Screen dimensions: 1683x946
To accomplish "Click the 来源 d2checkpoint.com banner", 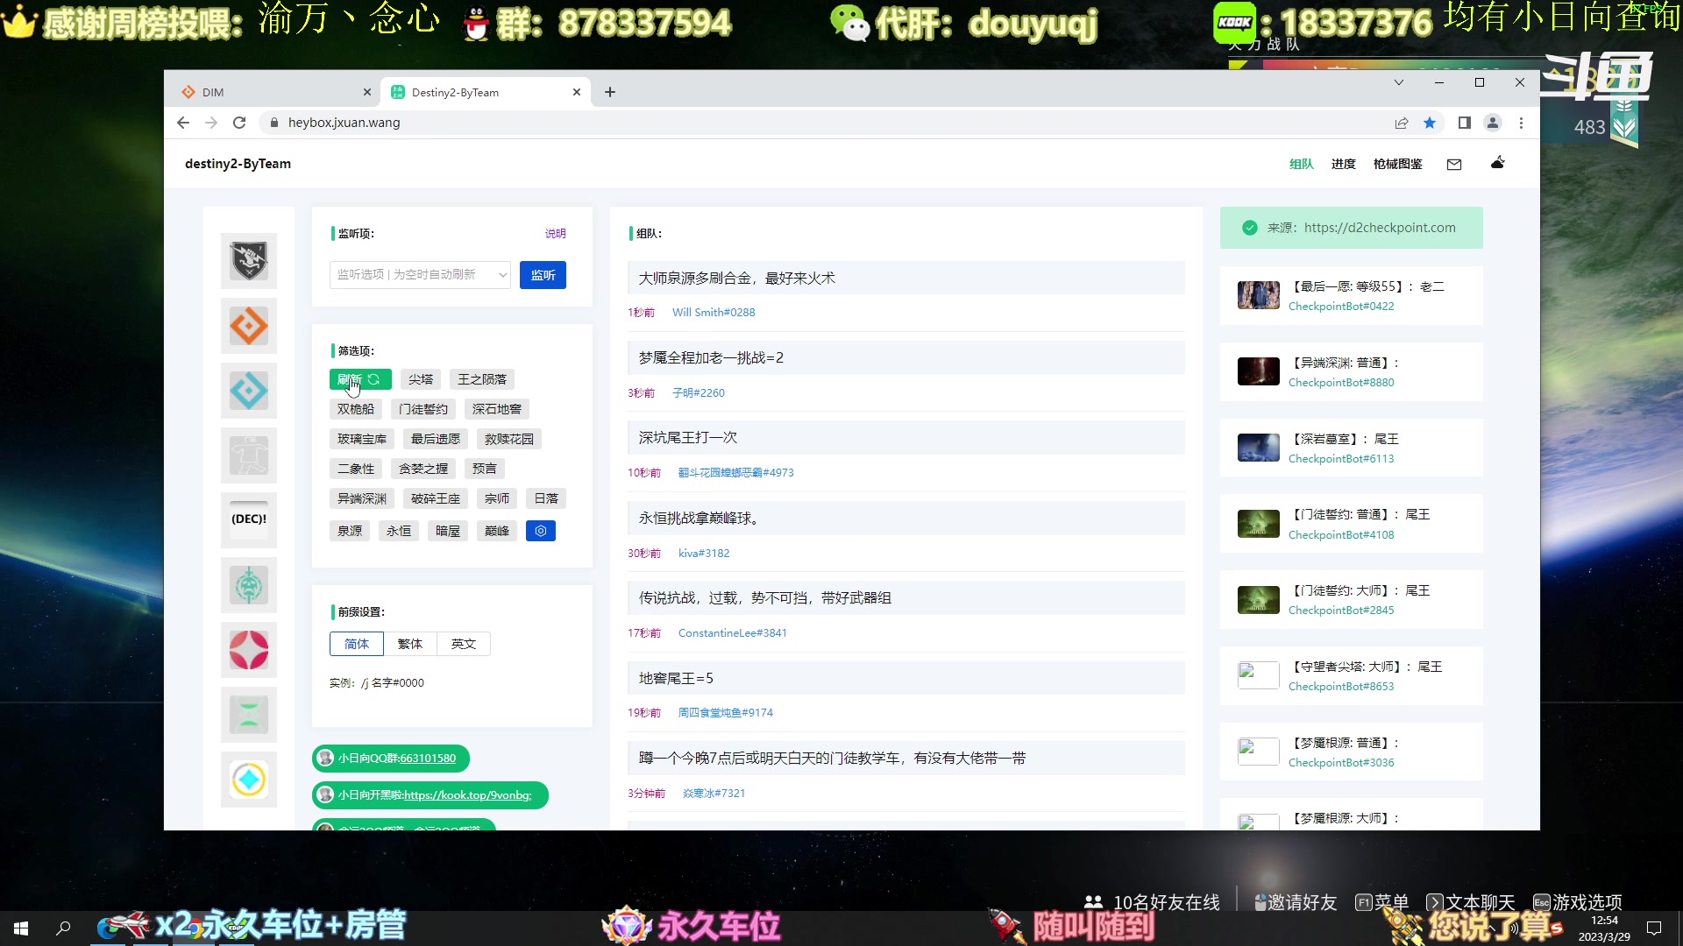I will (1352, 228).
